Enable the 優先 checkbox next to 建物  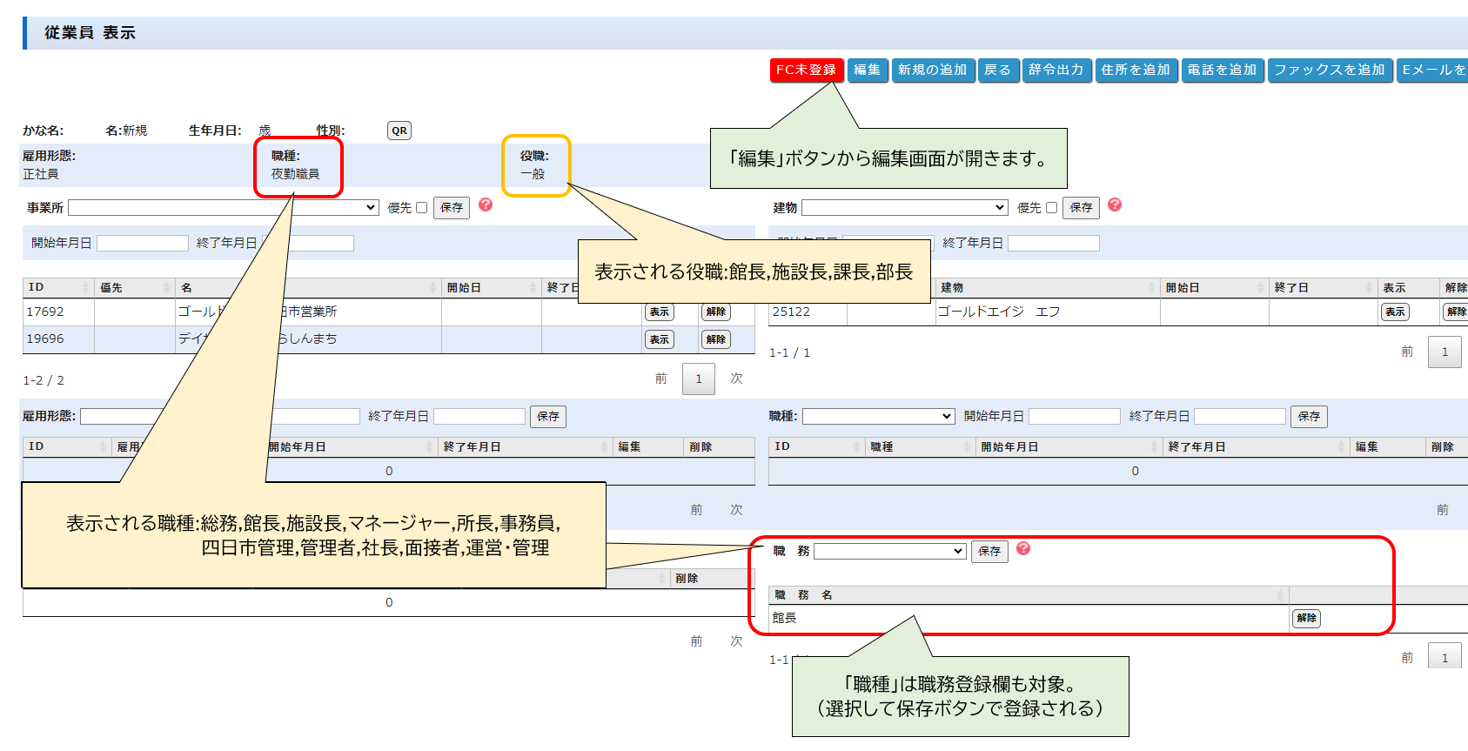pos(1051,208)
